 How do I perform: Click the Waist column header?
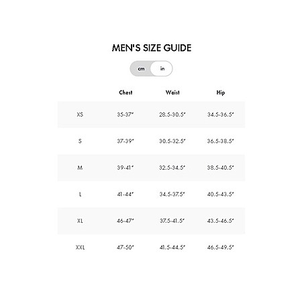pos(172,93)
